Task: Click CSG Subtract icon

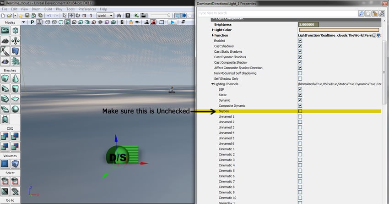Action: 16,137
